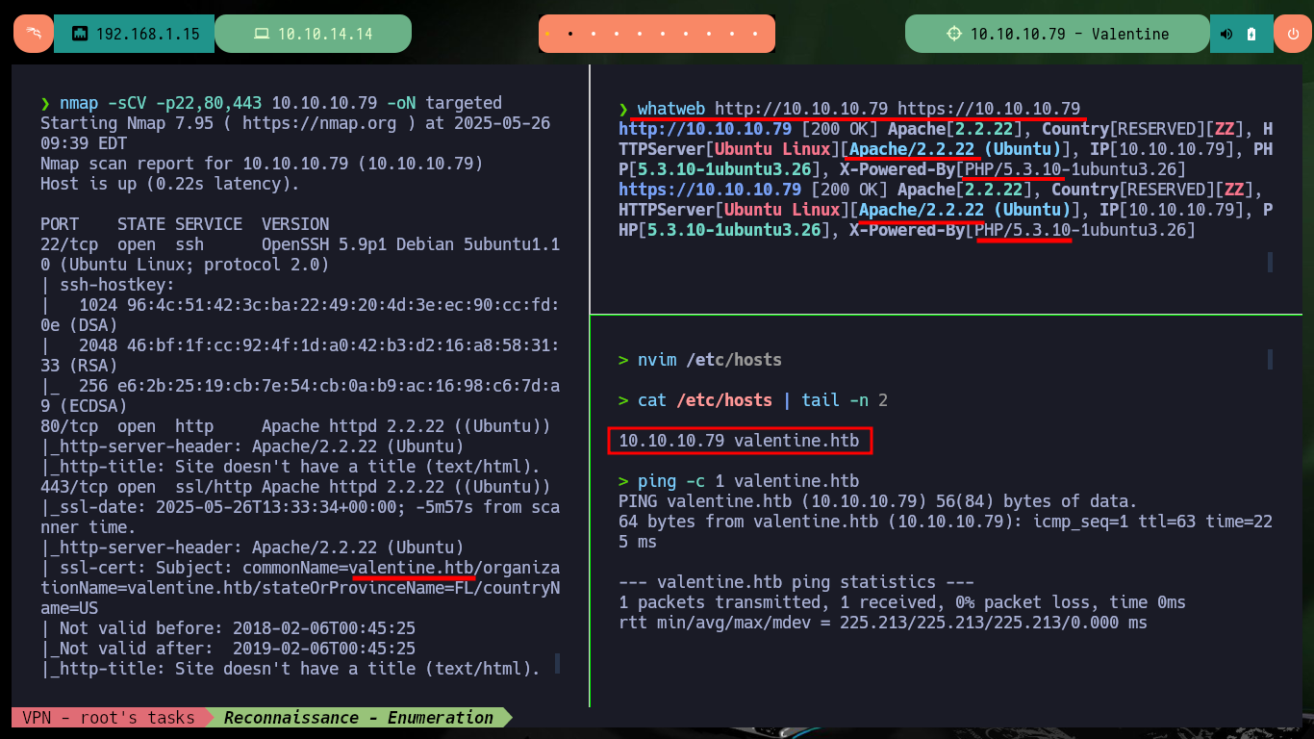Click the 'rtt min/avg/max/mdev' line
Image resolution: width=1314 pixels, height=739 pixels.
883,623
